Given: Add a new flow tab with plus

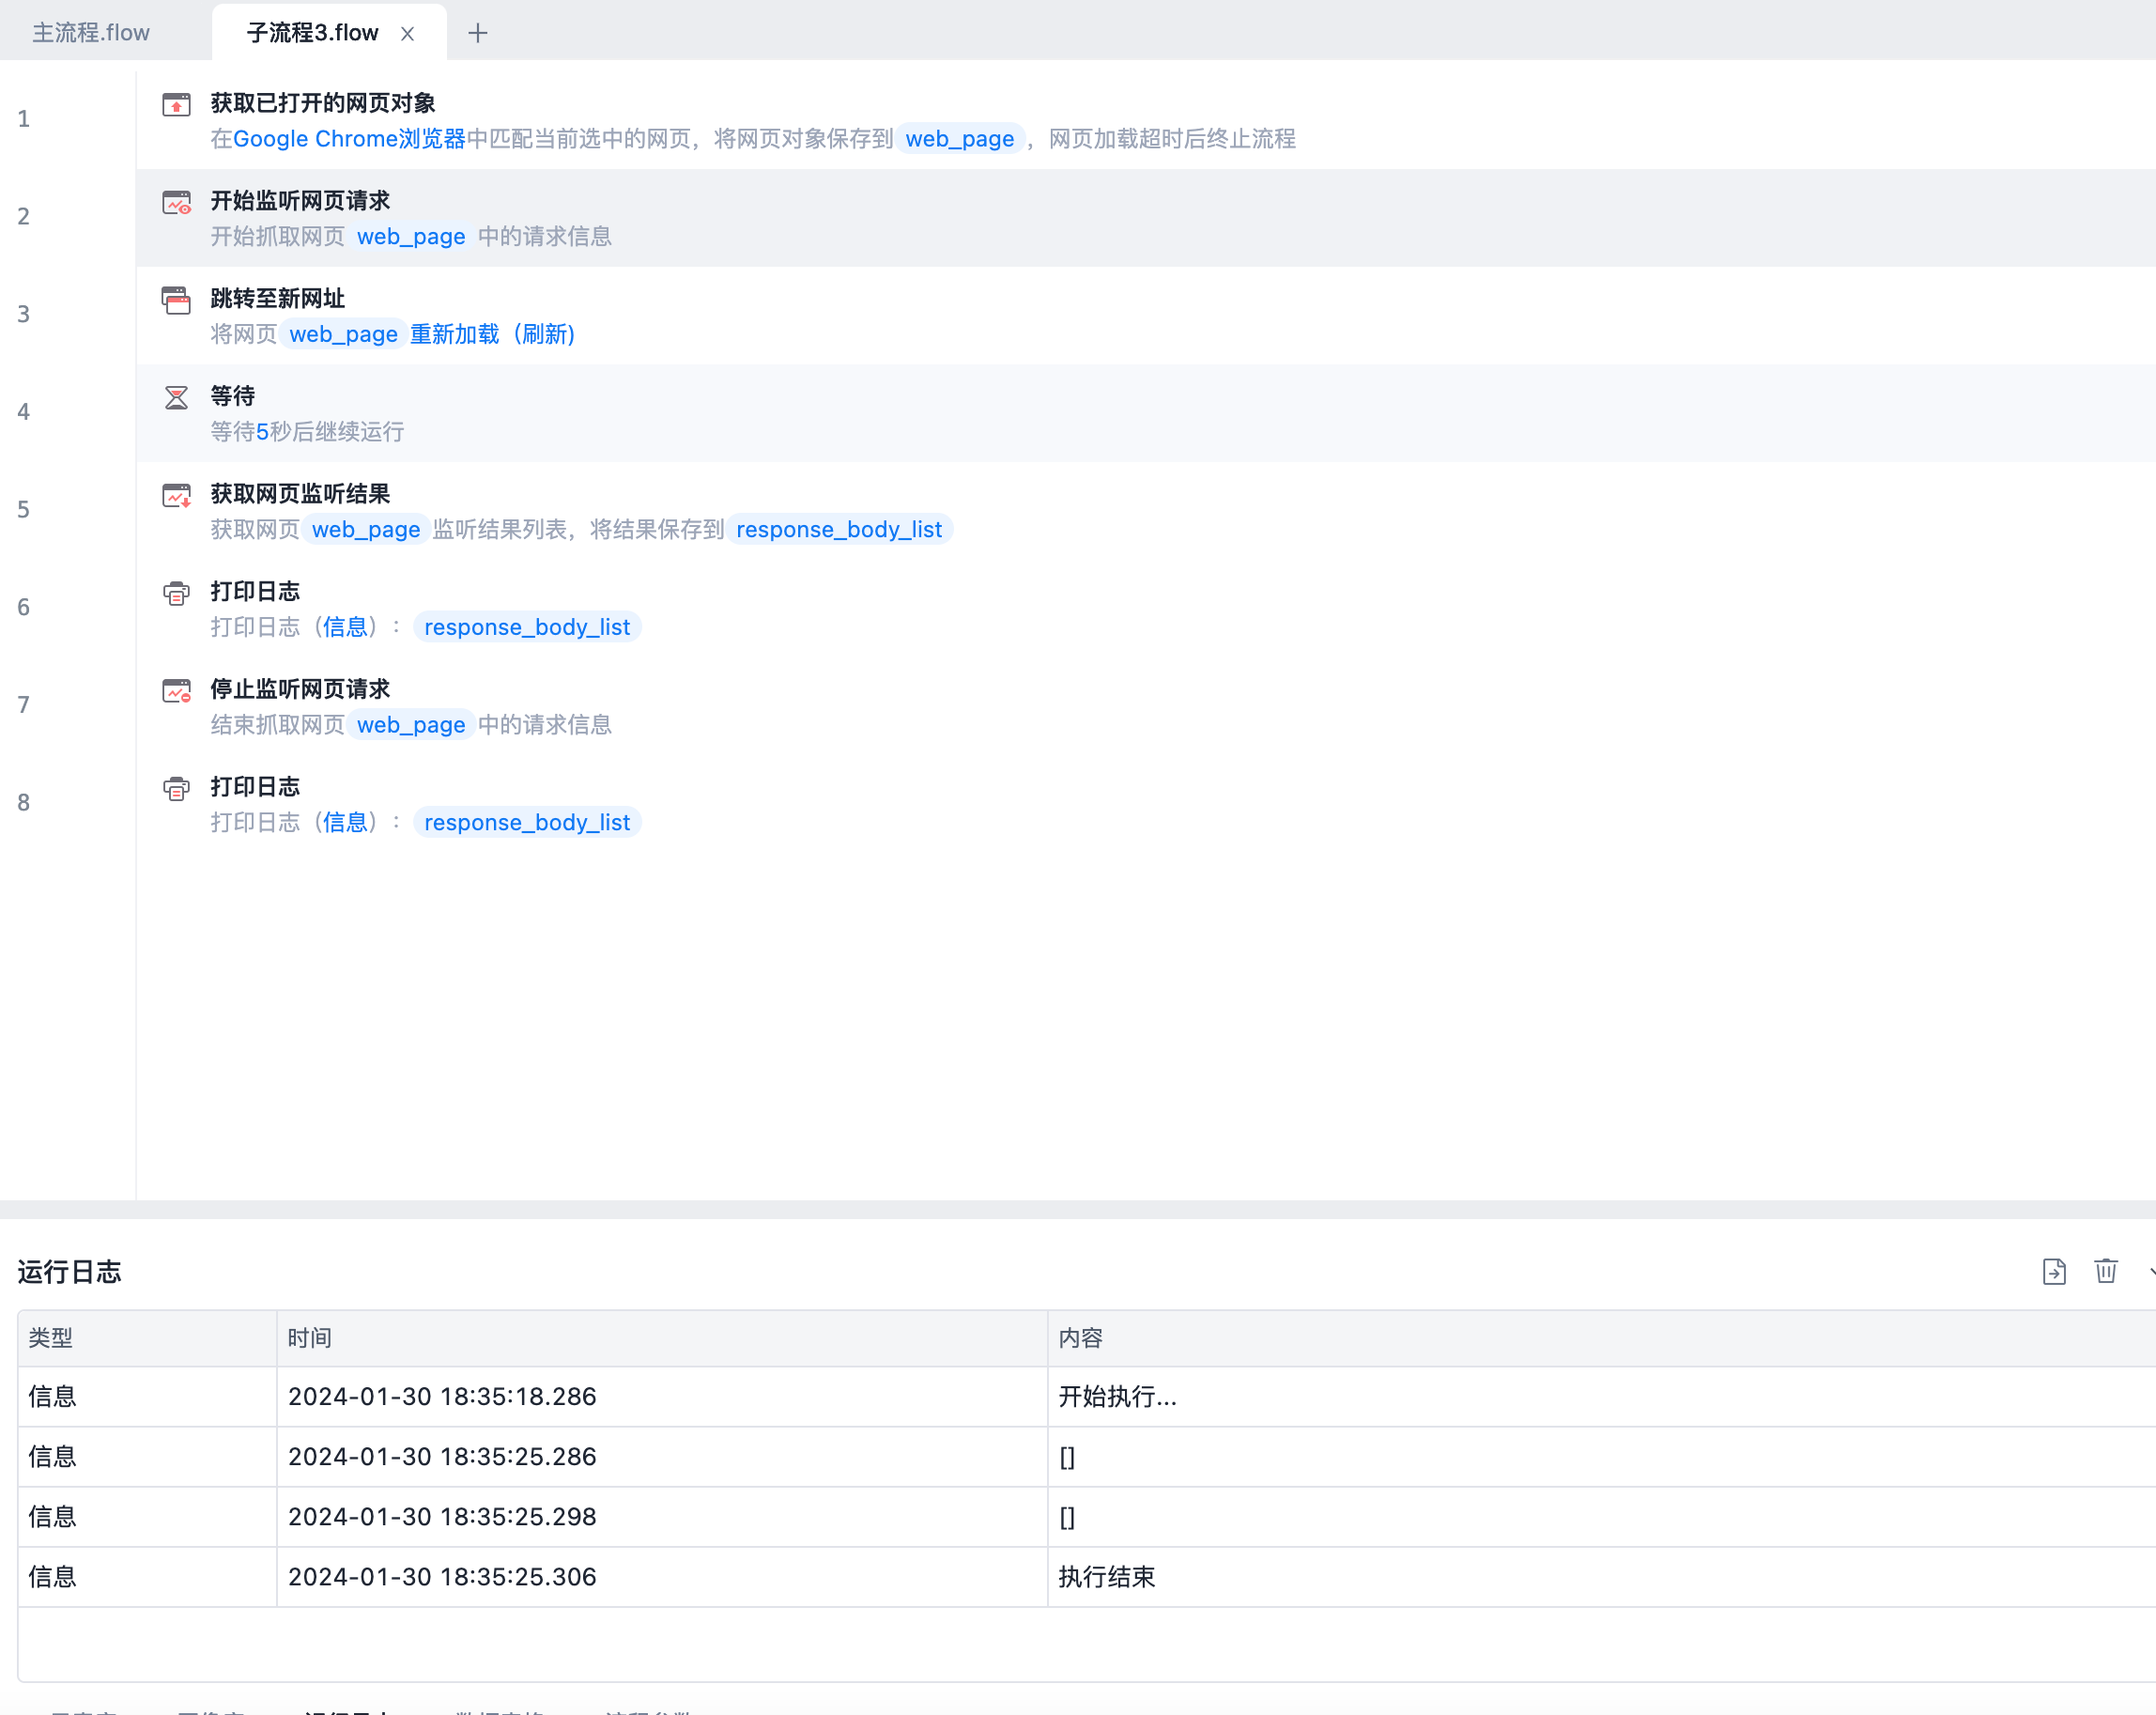Looking at the screenshot, I should [x=478, y=33].
